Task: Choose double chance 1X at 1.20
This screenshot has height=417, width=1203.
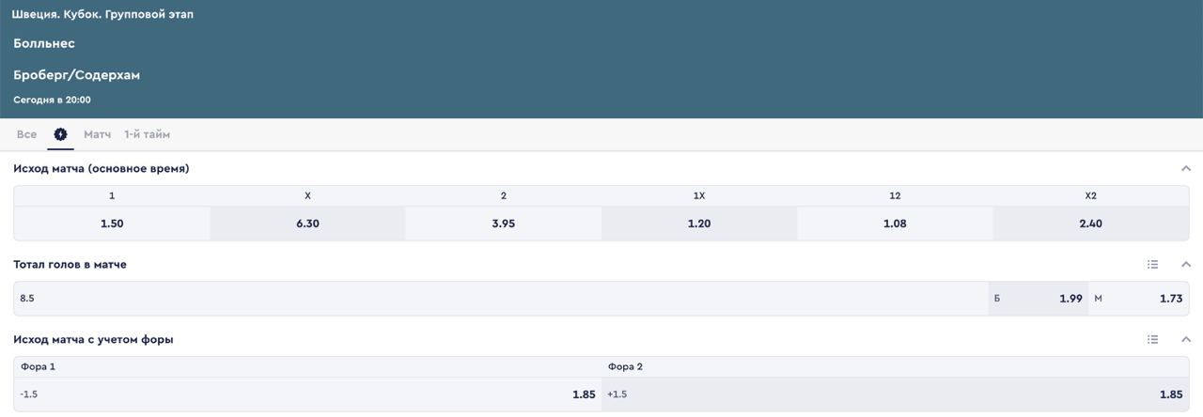Action: [699, 224]
